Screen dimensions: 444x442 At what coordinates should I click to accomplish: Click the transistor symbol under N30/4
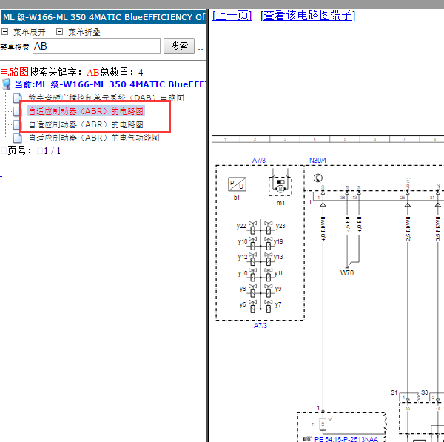[317, 178]
